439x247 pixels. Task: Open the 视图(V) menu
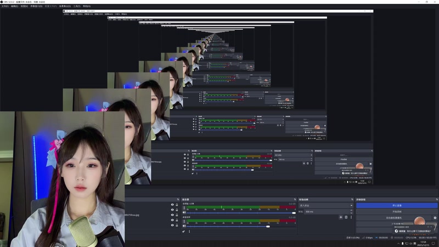click(x=24, y=6)
